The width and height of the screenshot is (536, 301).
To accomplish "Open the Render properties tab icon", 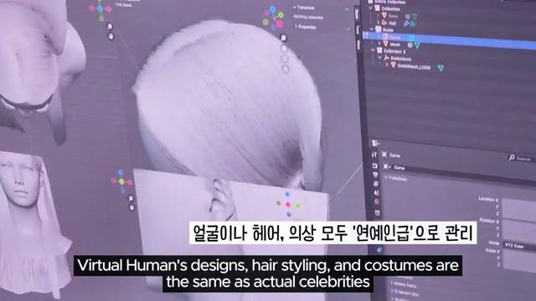I will point(374,166).
